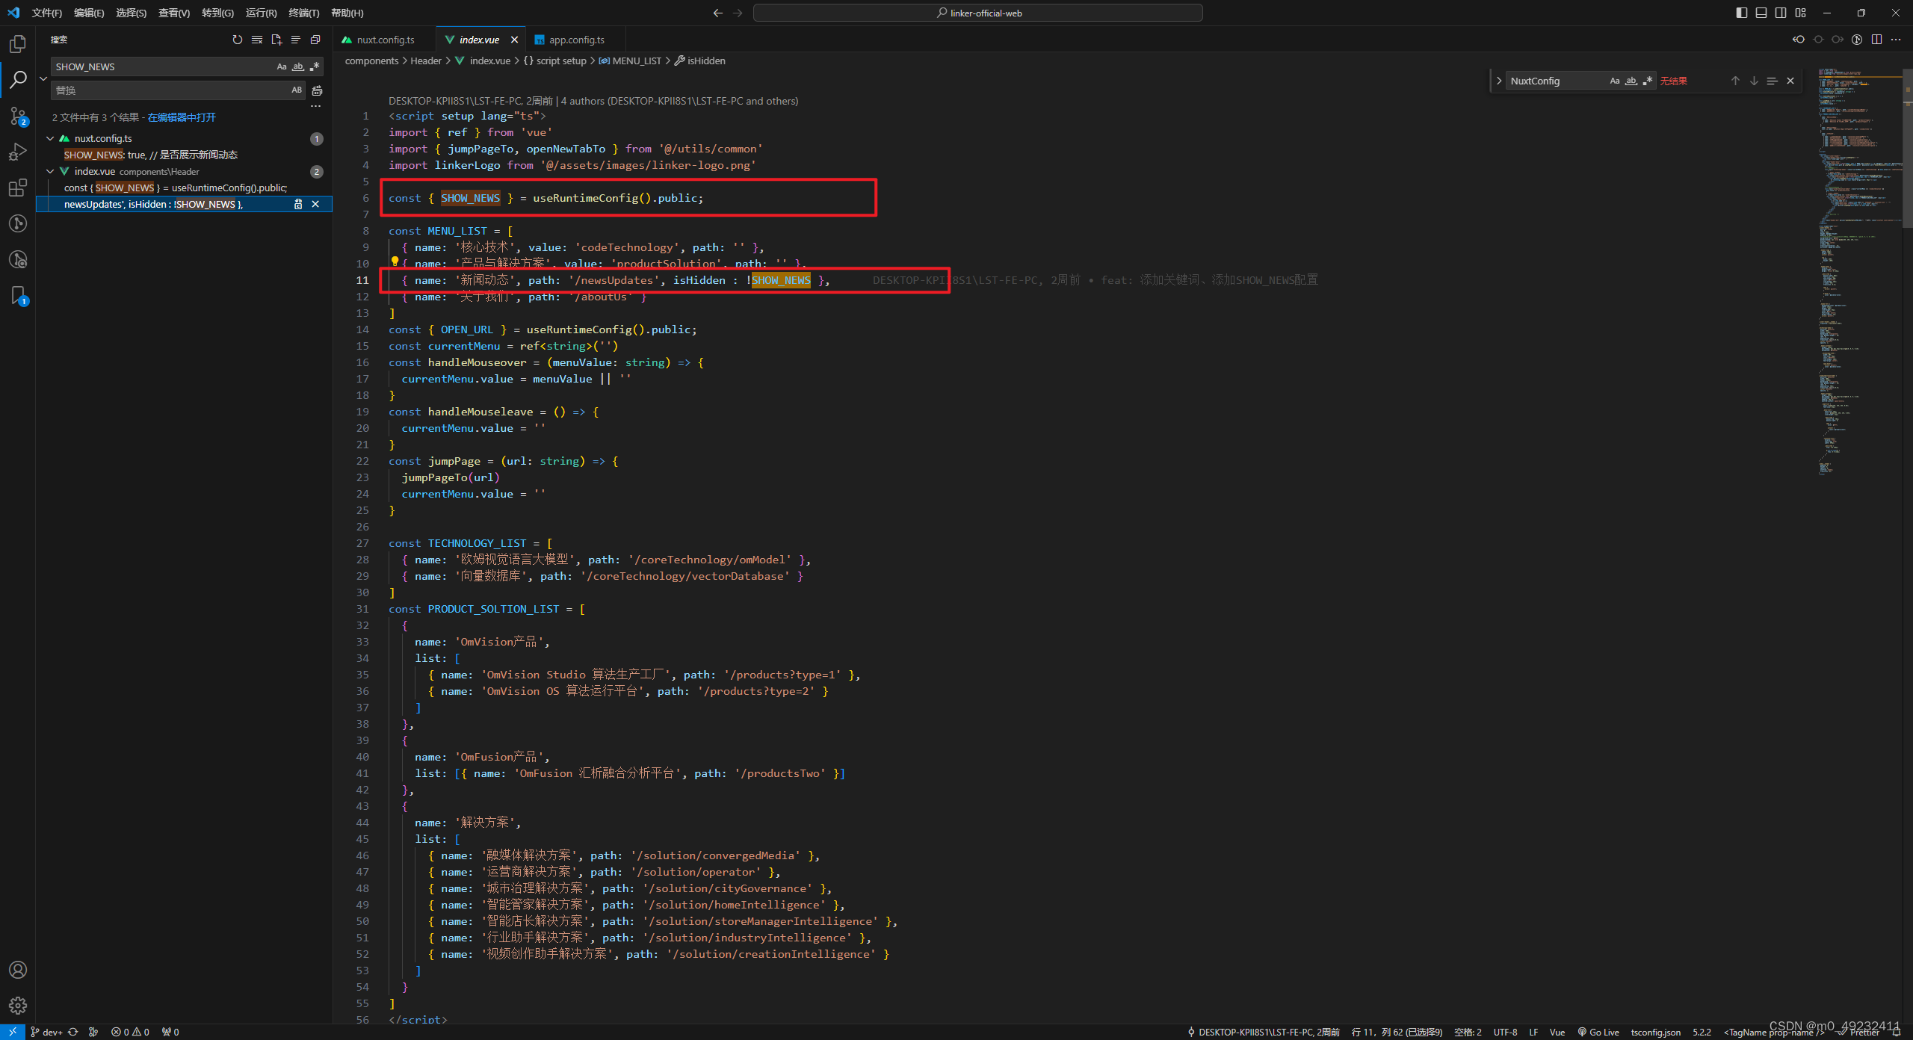This screenshot has width=1913, height=1040.
Task: Click tsconfig.json in status bar
Action: [x=1656, y=1032]
